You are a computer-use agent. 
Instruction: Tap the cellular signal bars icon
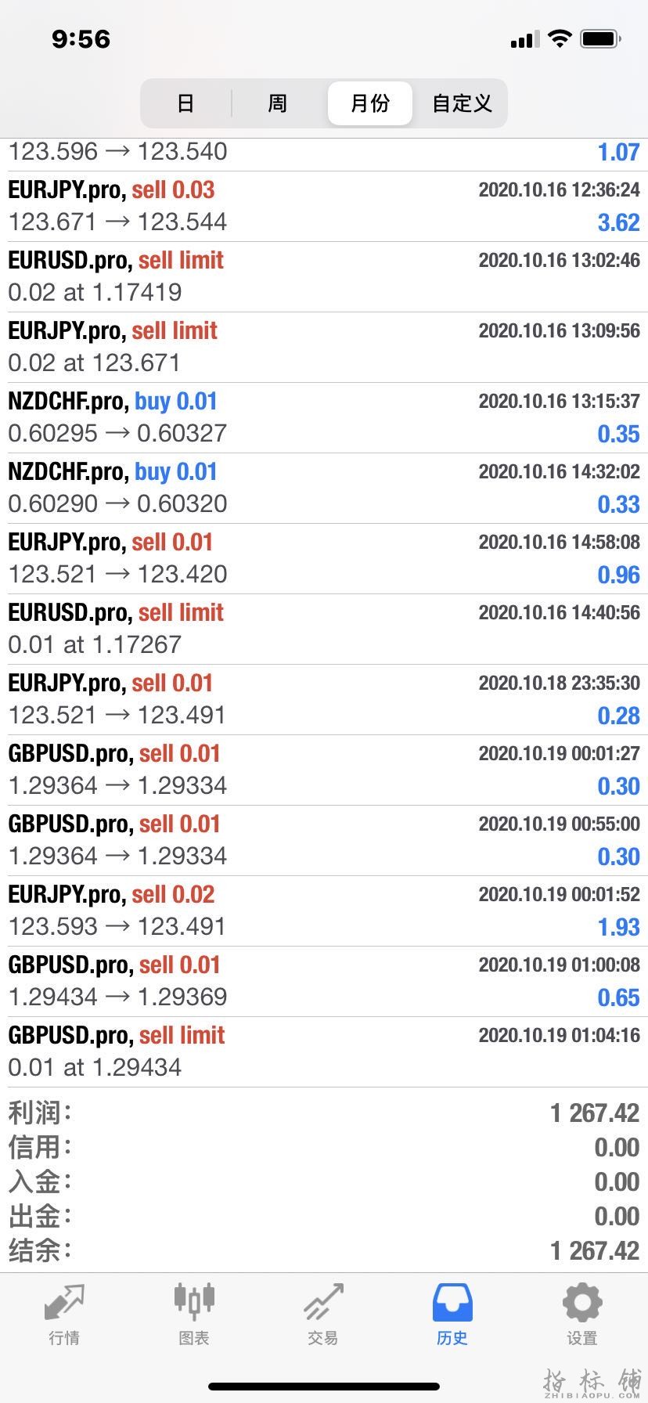click(524, 39)
